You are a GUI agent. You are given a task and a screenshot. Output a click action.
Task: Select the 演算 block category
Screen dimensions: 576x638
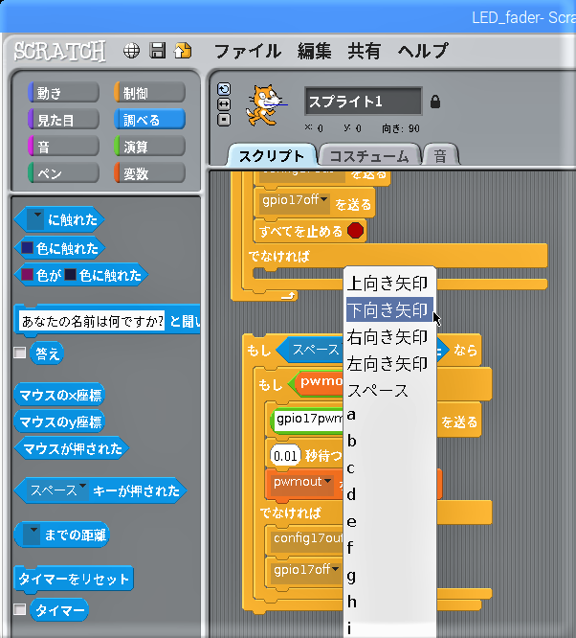(x=149, y=147)
